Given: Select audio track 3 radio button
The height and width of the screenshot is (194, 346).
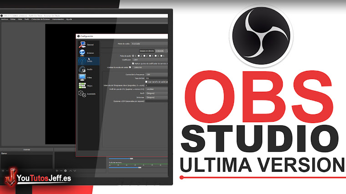Looking at the screenshot, I should coord(144,56).
